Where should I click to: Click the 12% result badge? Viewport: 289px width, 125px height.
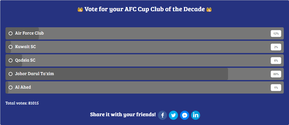click(x=276, y=34)
